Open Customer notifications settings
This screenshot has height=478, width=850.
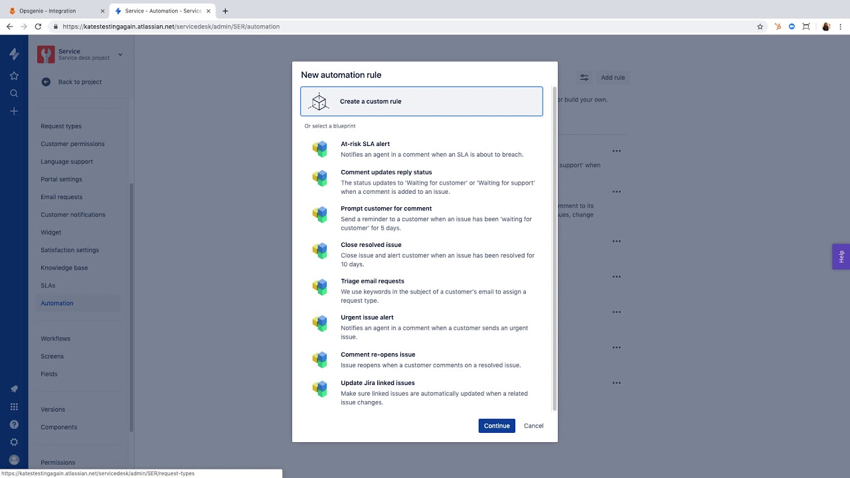[73, 215]
